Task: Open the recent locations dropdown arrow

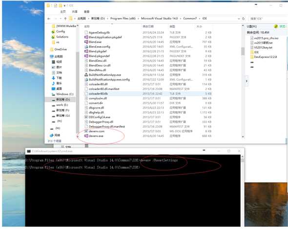Action: (x=61, y=19)
